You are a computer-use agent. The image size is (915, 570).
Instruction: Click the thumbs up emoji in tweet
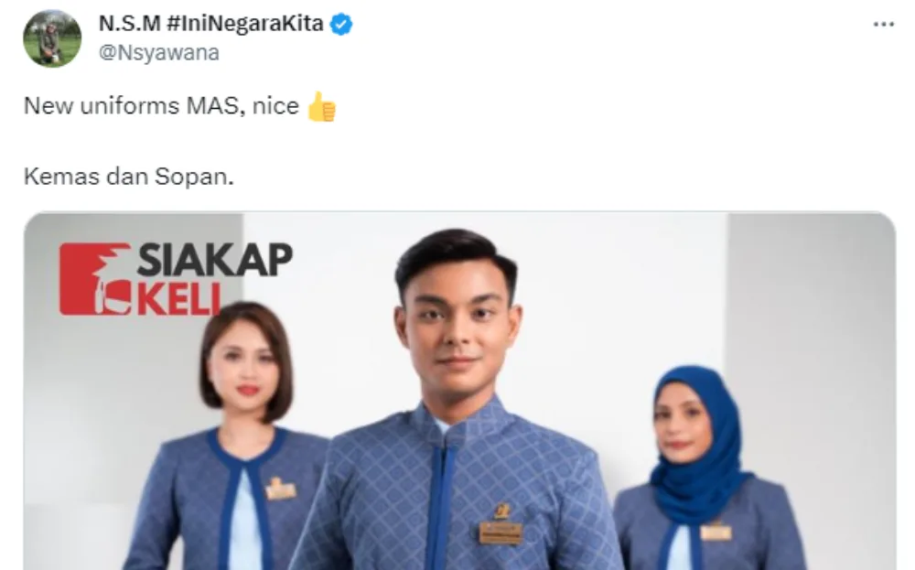pos(321,106)
